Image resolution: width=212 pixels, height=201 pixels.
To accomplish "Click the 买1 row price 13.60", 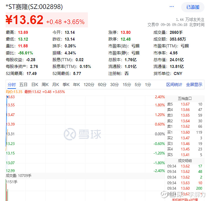I will click(x=185, y=132).
